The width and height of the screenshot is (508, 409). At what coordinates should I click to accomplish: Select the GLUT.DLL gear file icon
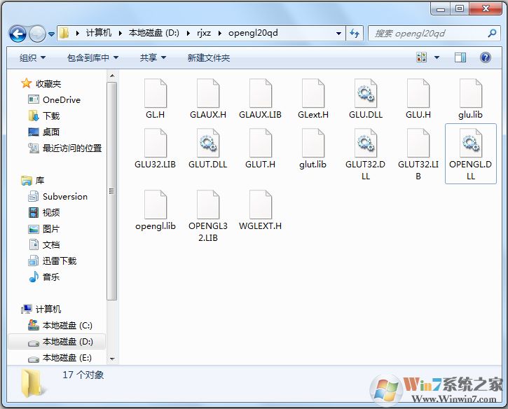click(208, 143)
